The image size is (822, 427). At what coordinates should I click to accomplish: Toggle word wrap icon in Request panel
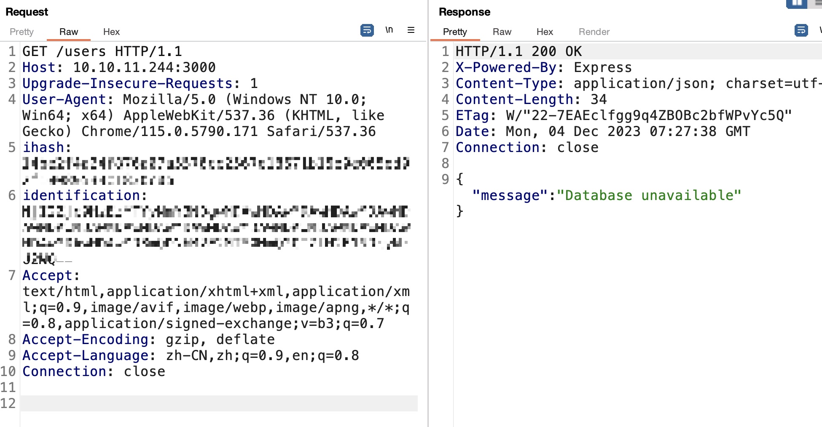coord(367,30)
